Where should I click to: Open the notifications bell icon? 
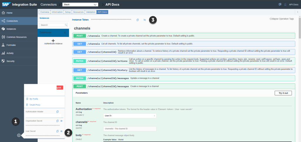285,5
